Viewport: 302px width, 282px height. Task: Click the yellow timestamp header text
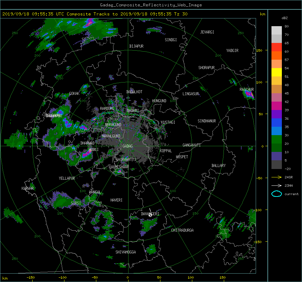coord(95,14)
